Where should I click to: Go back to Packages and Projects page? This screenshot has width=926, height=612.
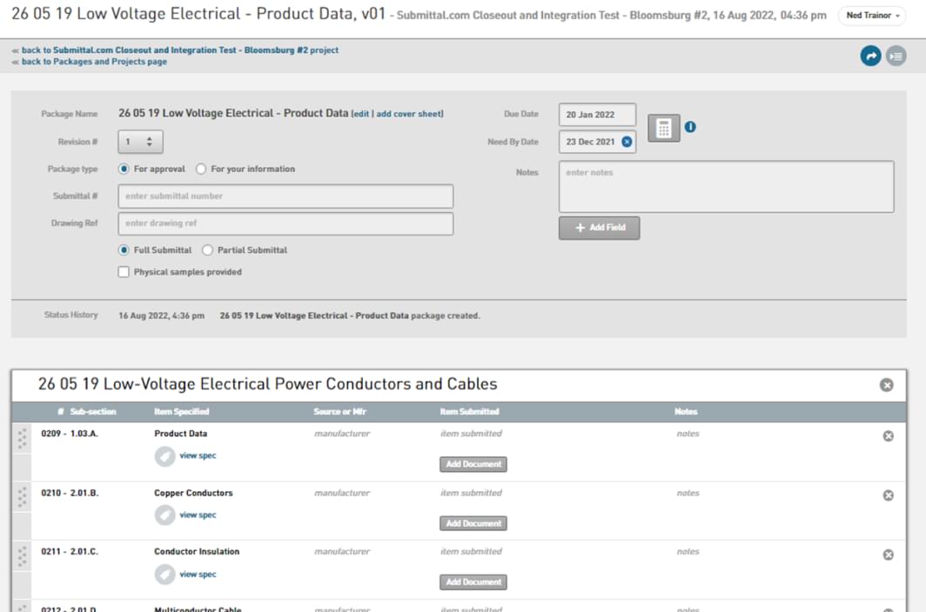point(94,62)
